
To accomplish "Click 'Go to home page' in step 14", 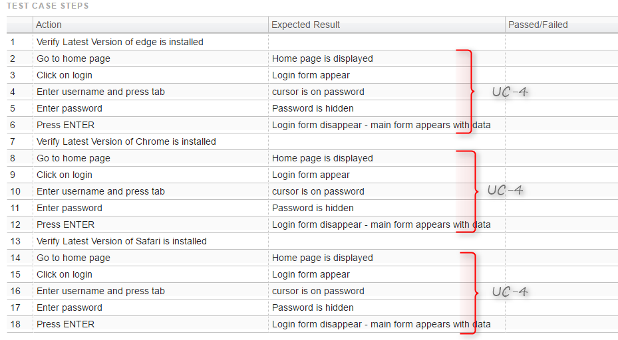I will coord(73,258).
